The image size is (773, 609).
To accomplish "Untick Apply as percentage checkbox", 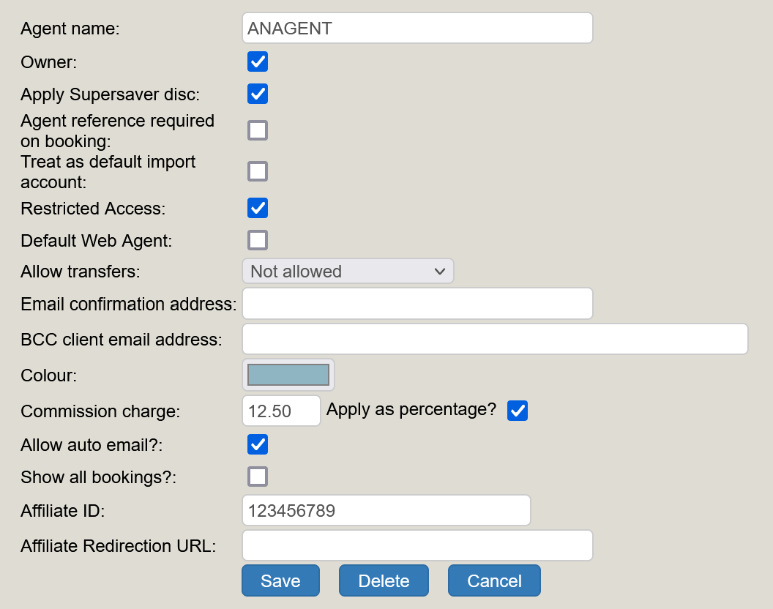I will pos(518,411).
